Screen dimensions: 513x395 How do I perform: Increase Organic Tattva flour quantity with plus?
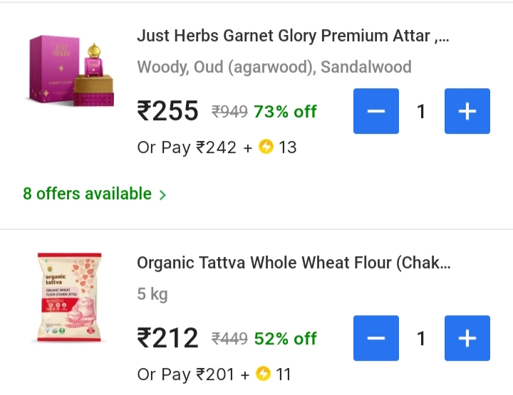(x=467, y=338)
